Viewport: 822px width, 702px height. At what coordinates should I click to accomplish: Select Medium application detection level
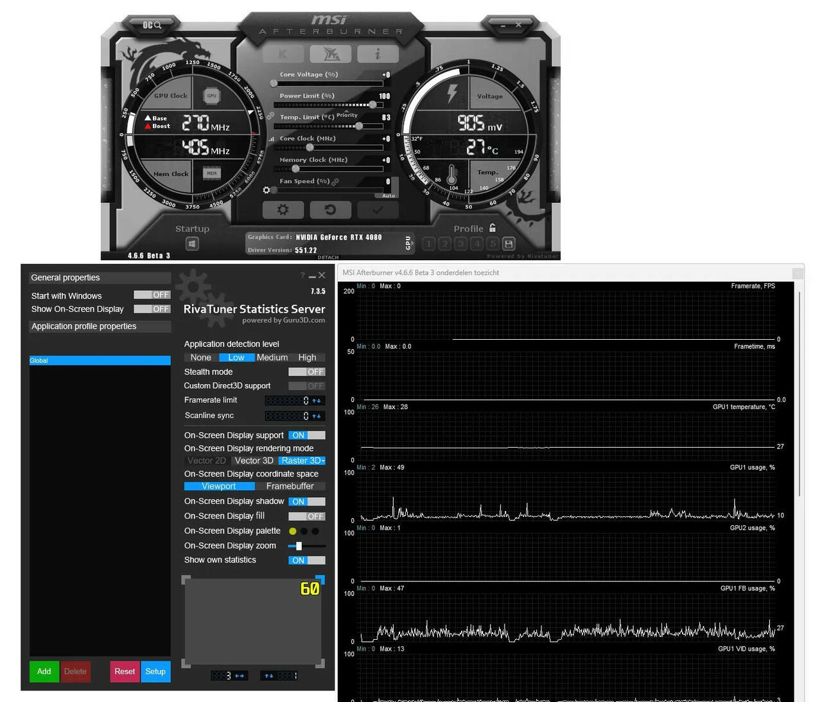pyautogui.click(x=272, y=358)
